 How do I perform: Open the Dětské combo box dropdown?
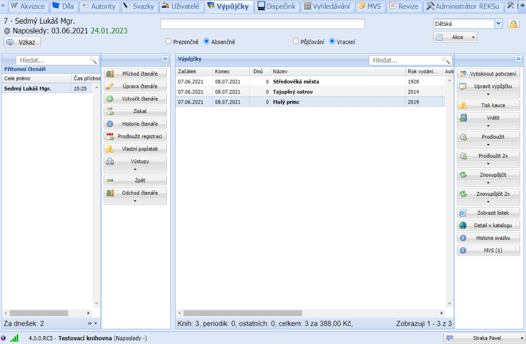click(x=498, y=24)
